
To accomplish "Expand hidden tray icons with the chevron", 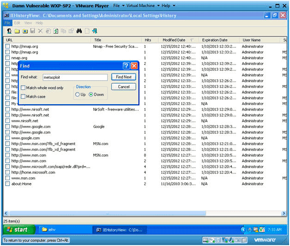I will 243,229.
